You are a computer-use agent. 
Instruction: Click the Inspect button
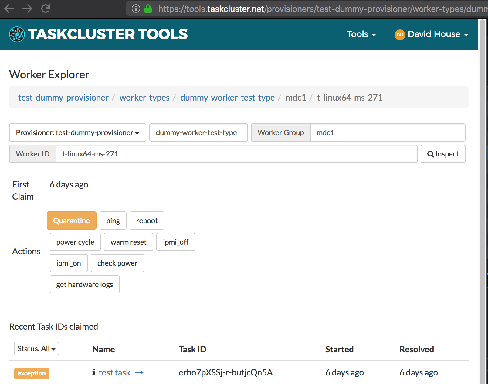click(443, 154)
